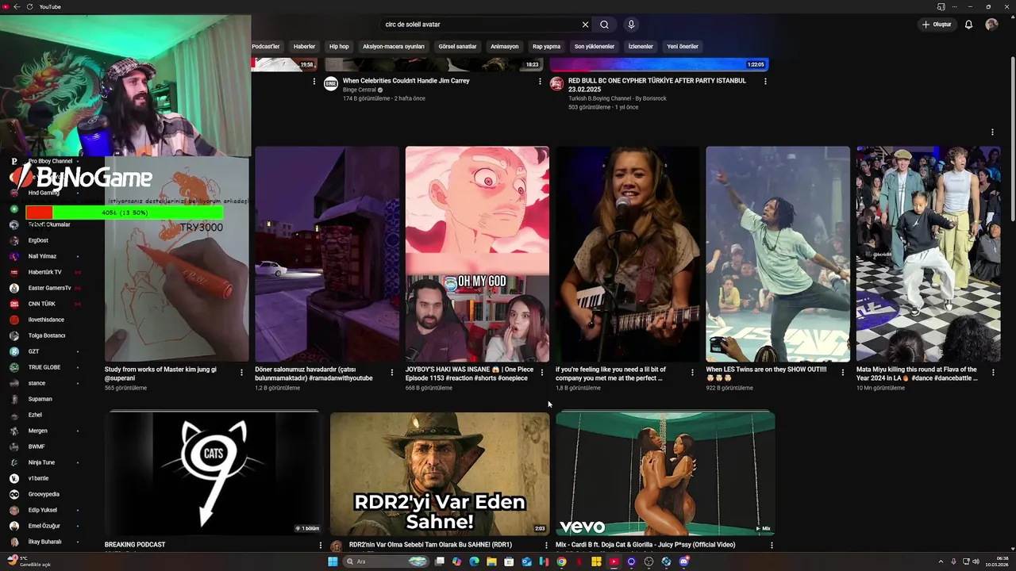This screenshot has width=1016, height=571.
Task: Open the Binge Central channel avatar
Action: (331, 83)
